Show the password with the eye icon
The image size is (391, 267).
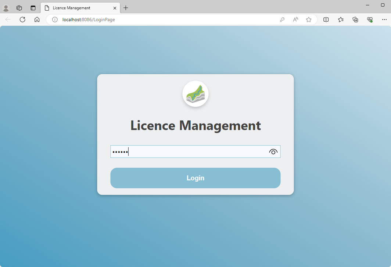273,152
